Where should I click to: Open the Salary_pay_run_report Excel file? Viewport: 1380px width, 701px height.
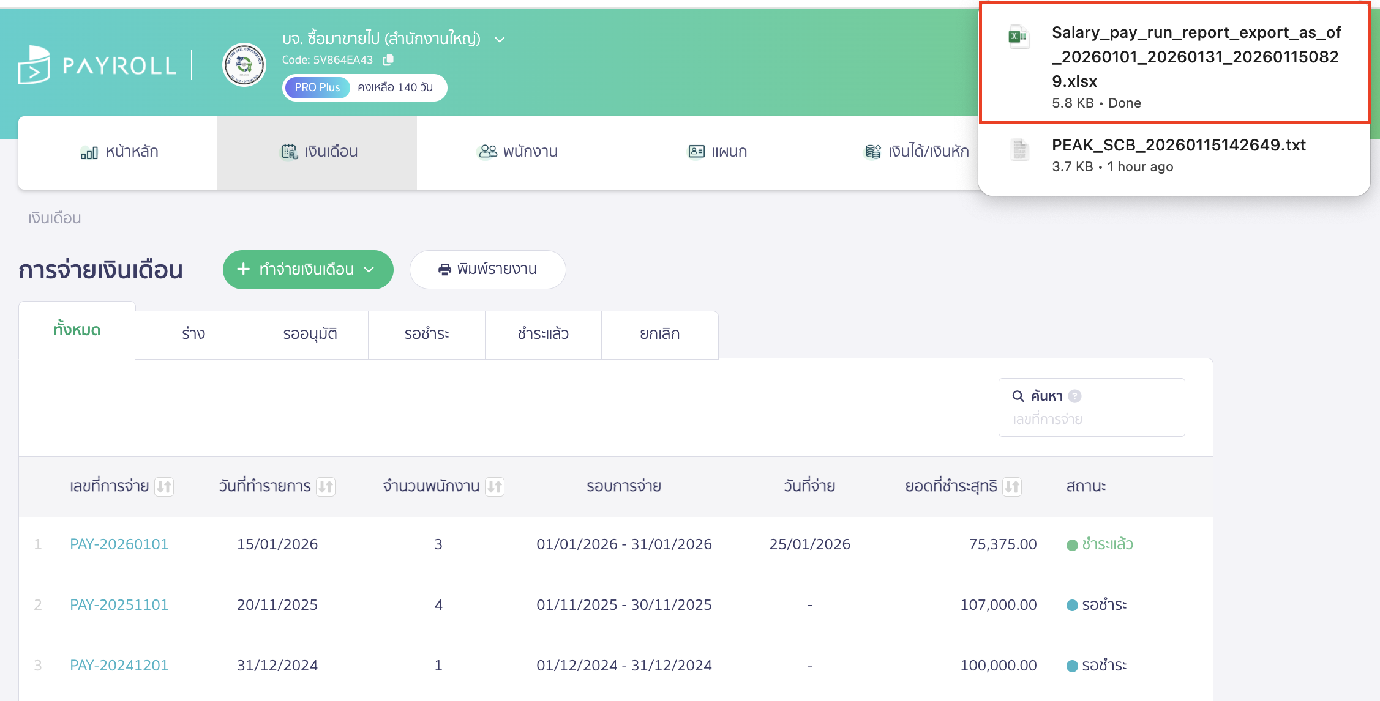coord(1194,56)
